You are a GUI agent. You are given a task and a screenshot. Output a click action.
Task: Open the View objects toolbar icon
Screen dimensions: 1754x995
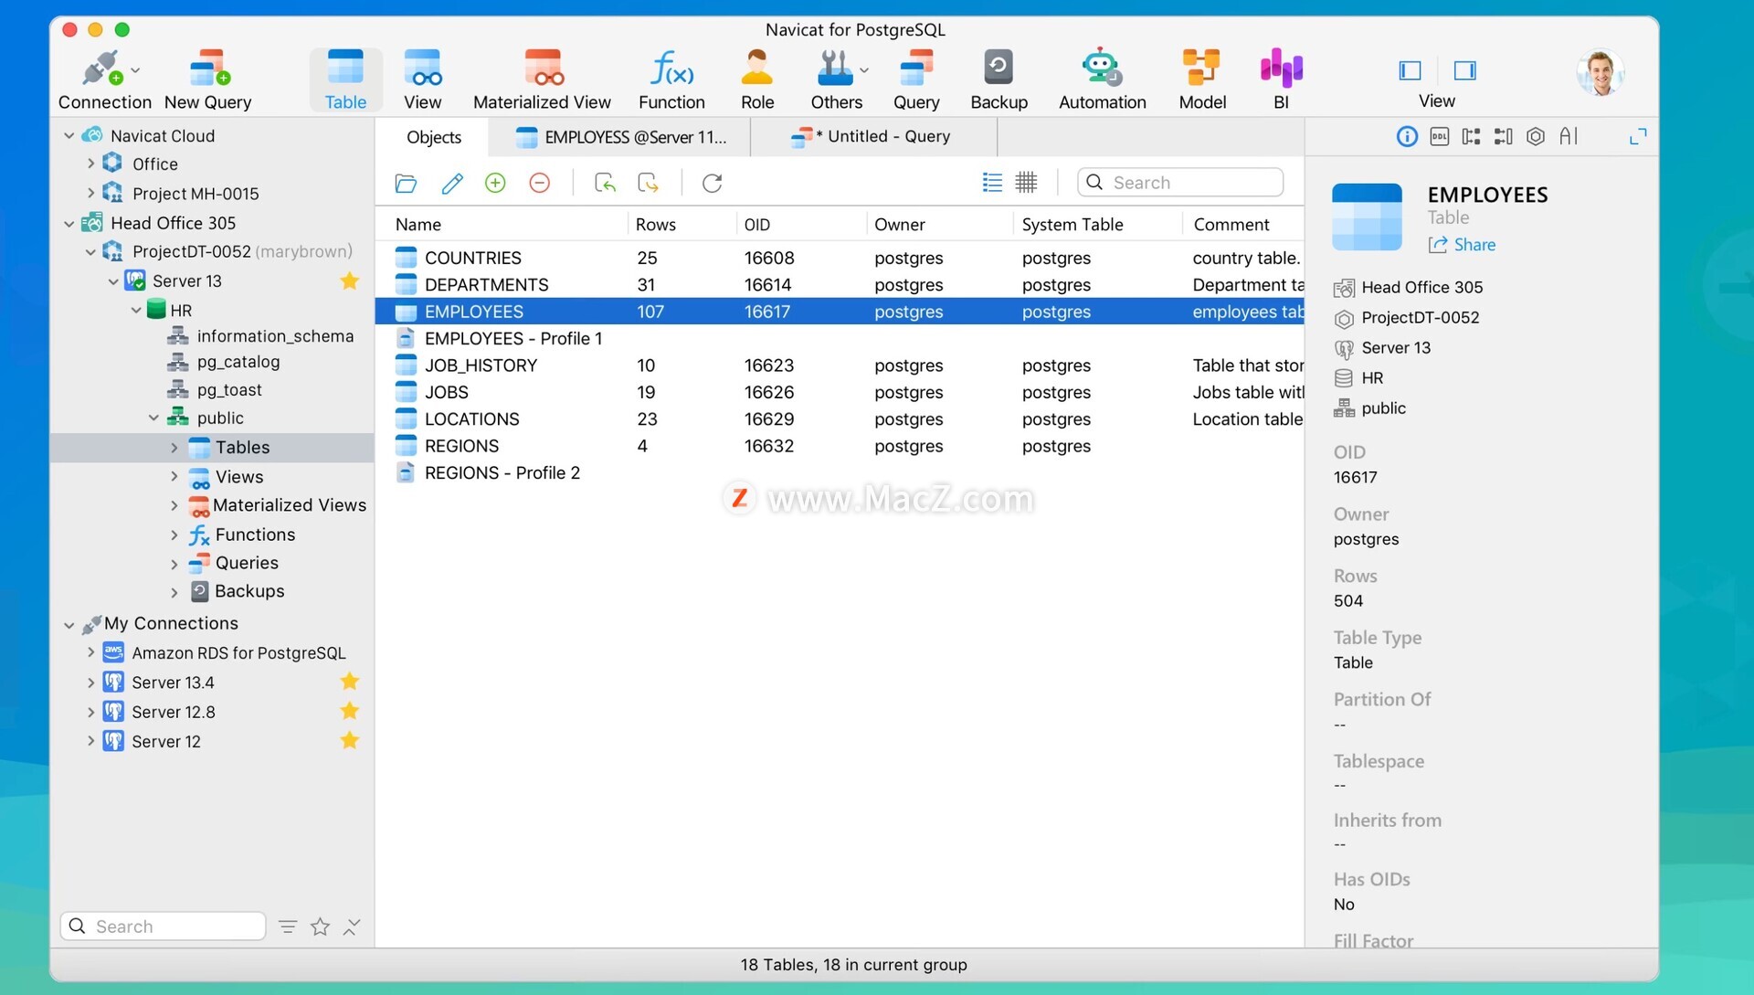tap(422, 79)
